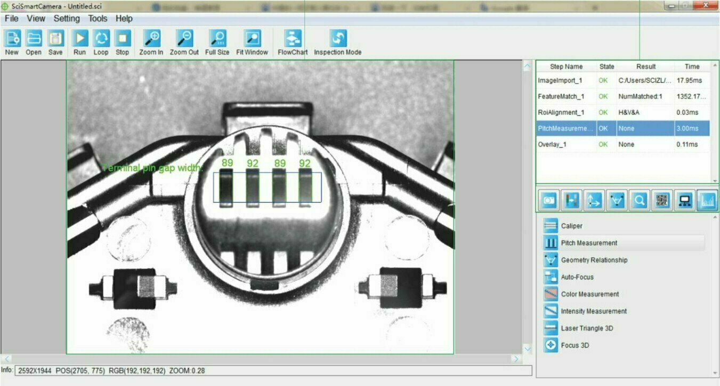Open the Tools menu
The image size is (720, 386).
98,18
